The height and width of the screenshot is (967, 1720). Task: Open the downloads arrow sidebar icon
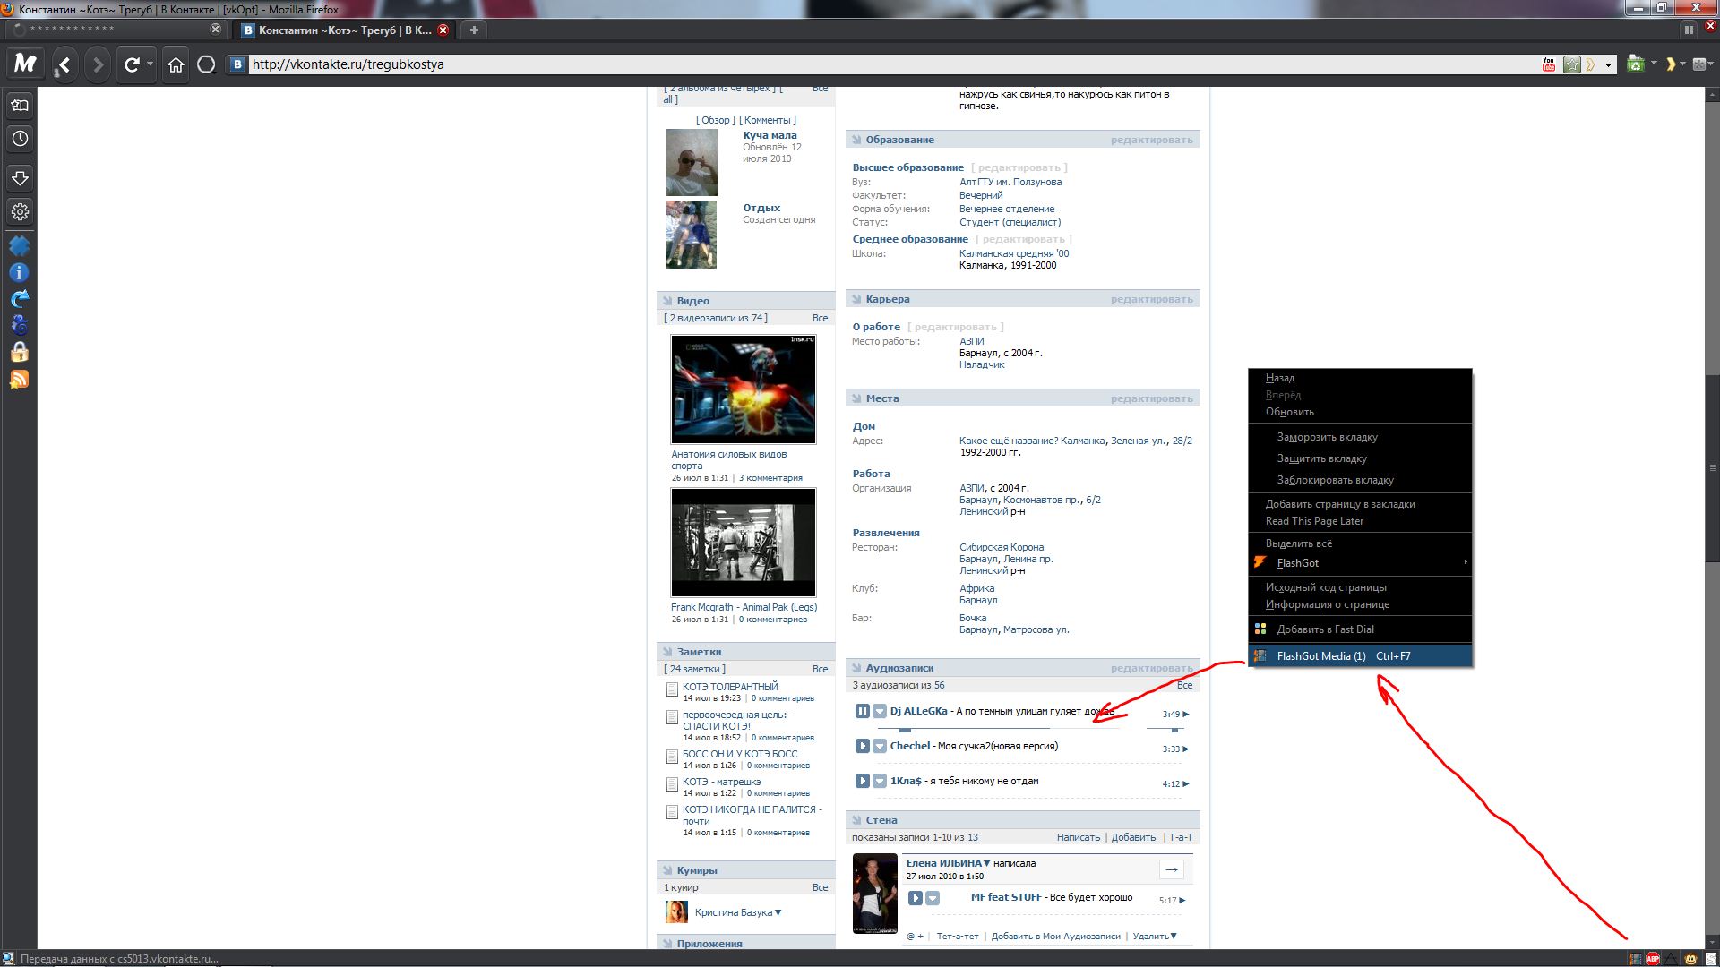20,177
